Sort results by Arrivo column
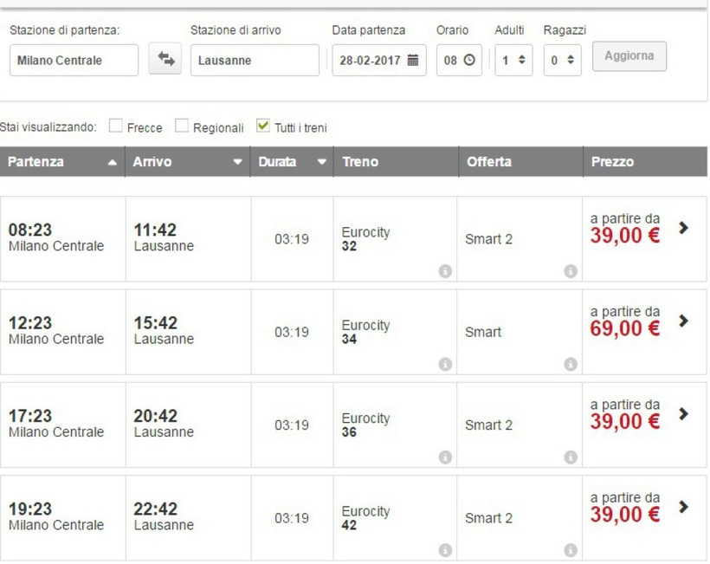Viewport: 710px width, 564px height. coord(188,162)
